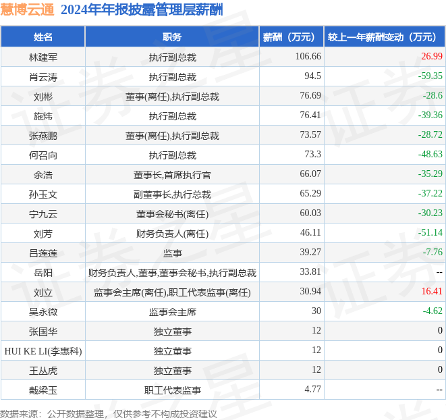Click the position 董事长,首席执行官

click(x=172, y=175)
